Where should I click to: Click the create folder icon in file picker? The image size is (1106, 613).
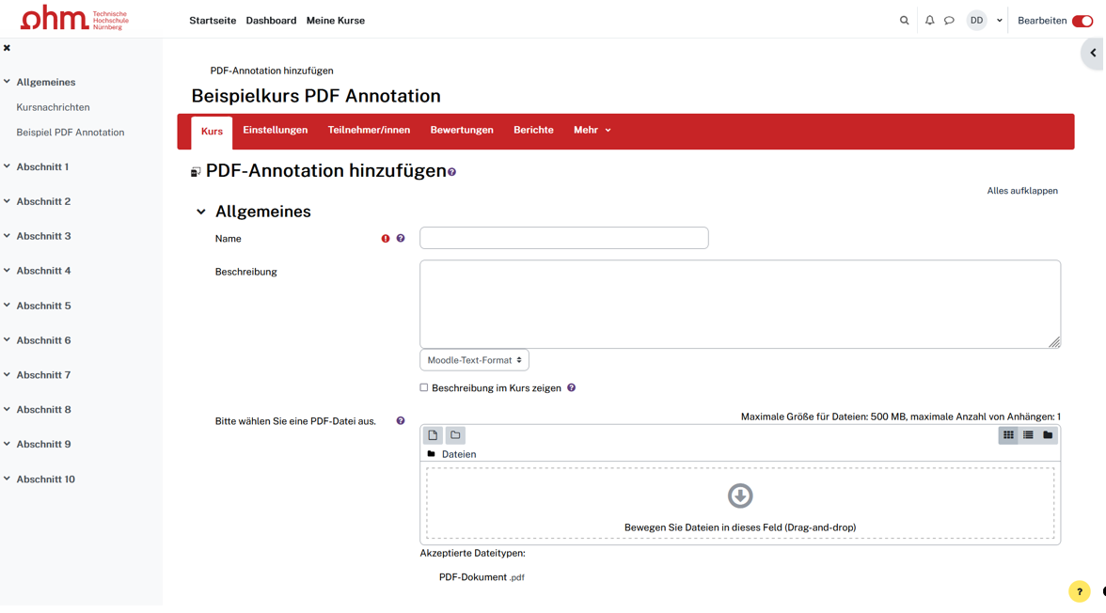pos(456,436)
